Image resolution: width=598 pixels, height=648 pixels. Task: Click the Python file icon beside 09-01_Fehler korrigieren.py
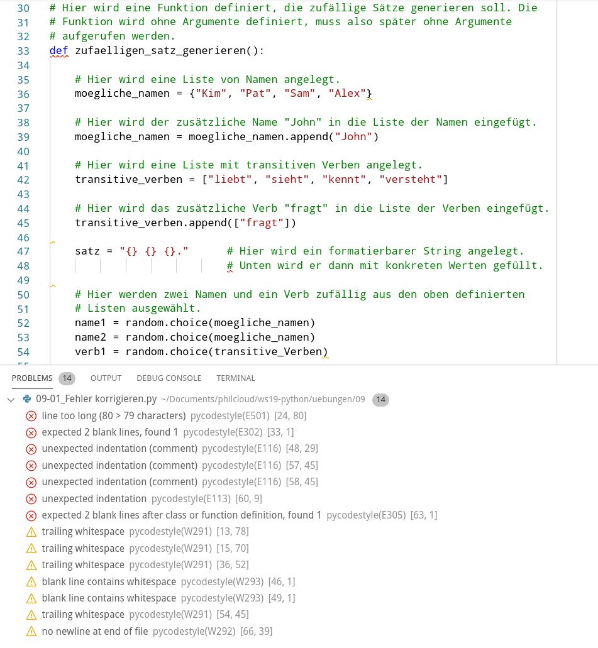click(x=27, y=399)
